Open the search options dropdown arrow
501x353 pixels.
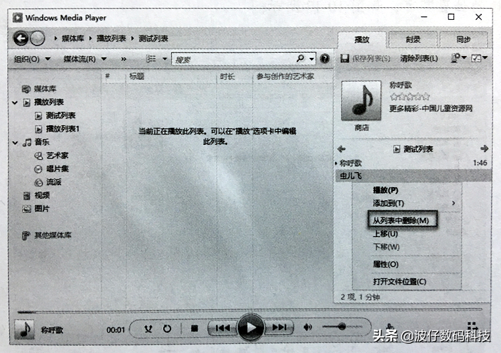tap(311, 59)
